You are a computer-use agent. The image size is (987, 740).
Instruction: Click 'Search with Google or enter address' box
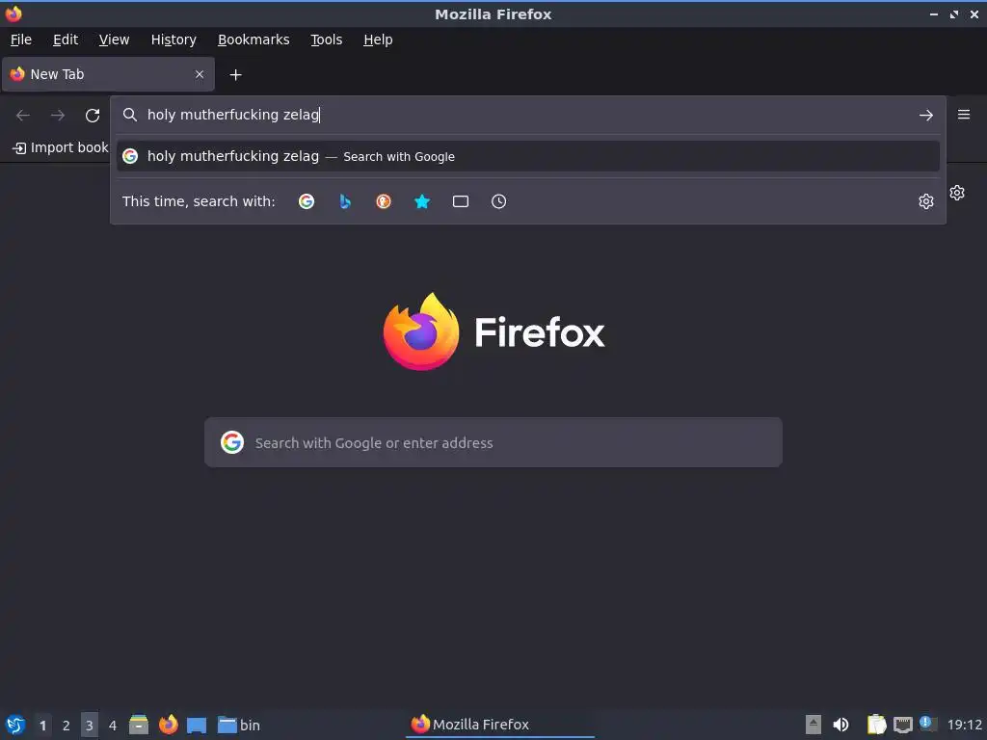click(x=493, y=442)
